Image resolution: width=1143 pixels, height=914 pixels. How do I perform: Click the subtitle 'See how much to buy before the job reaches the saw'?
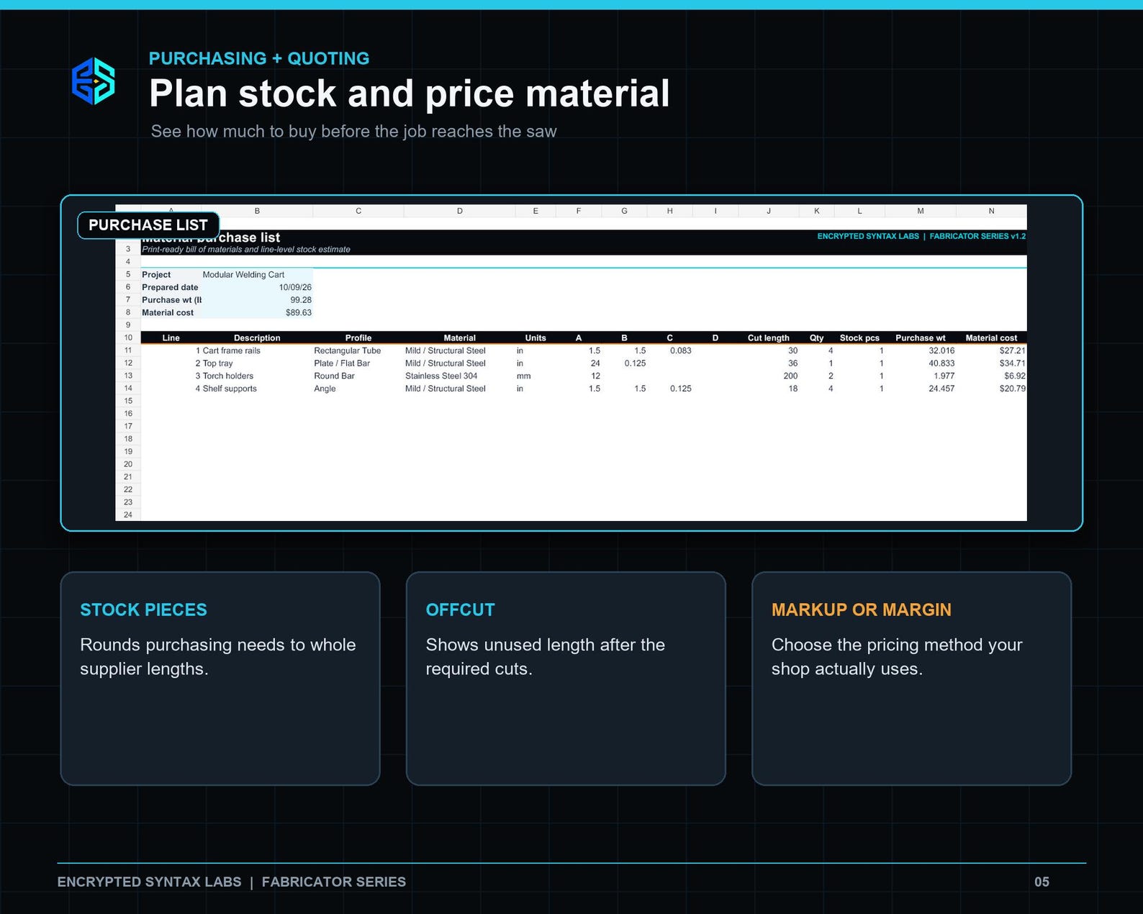click(x=353, y=132)
